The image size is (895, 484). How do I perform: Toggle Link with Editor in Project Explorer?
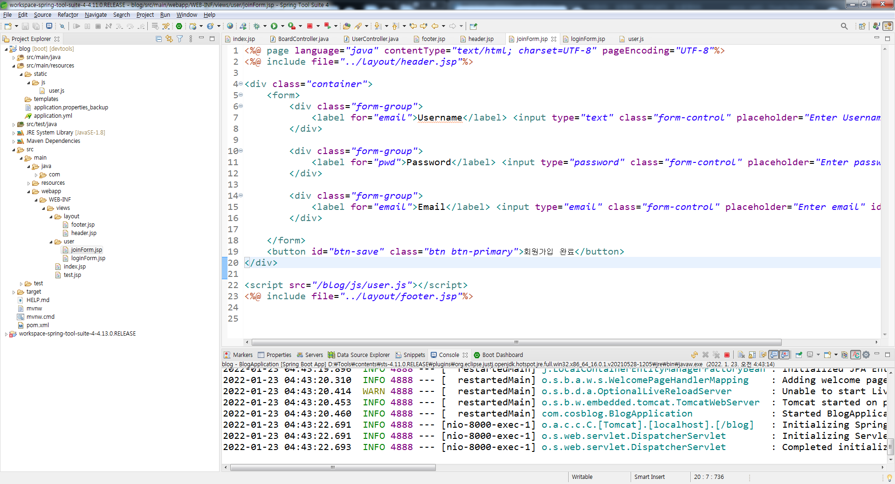coord(169,39)
